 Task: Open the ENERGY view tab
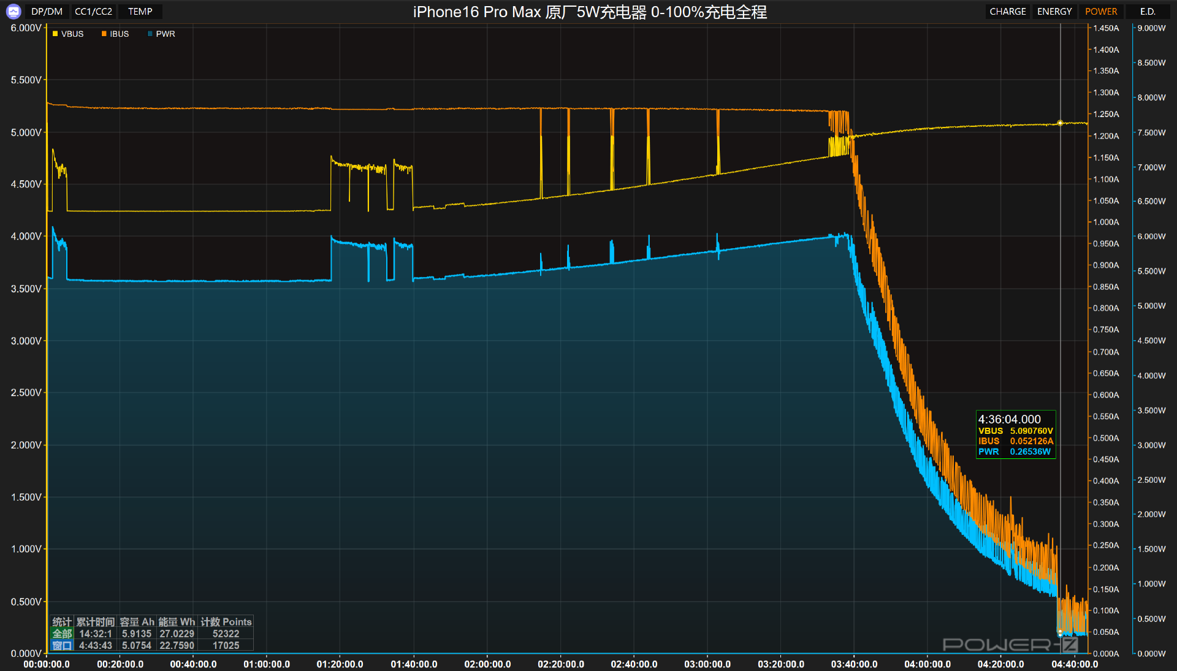(1054, 11)
